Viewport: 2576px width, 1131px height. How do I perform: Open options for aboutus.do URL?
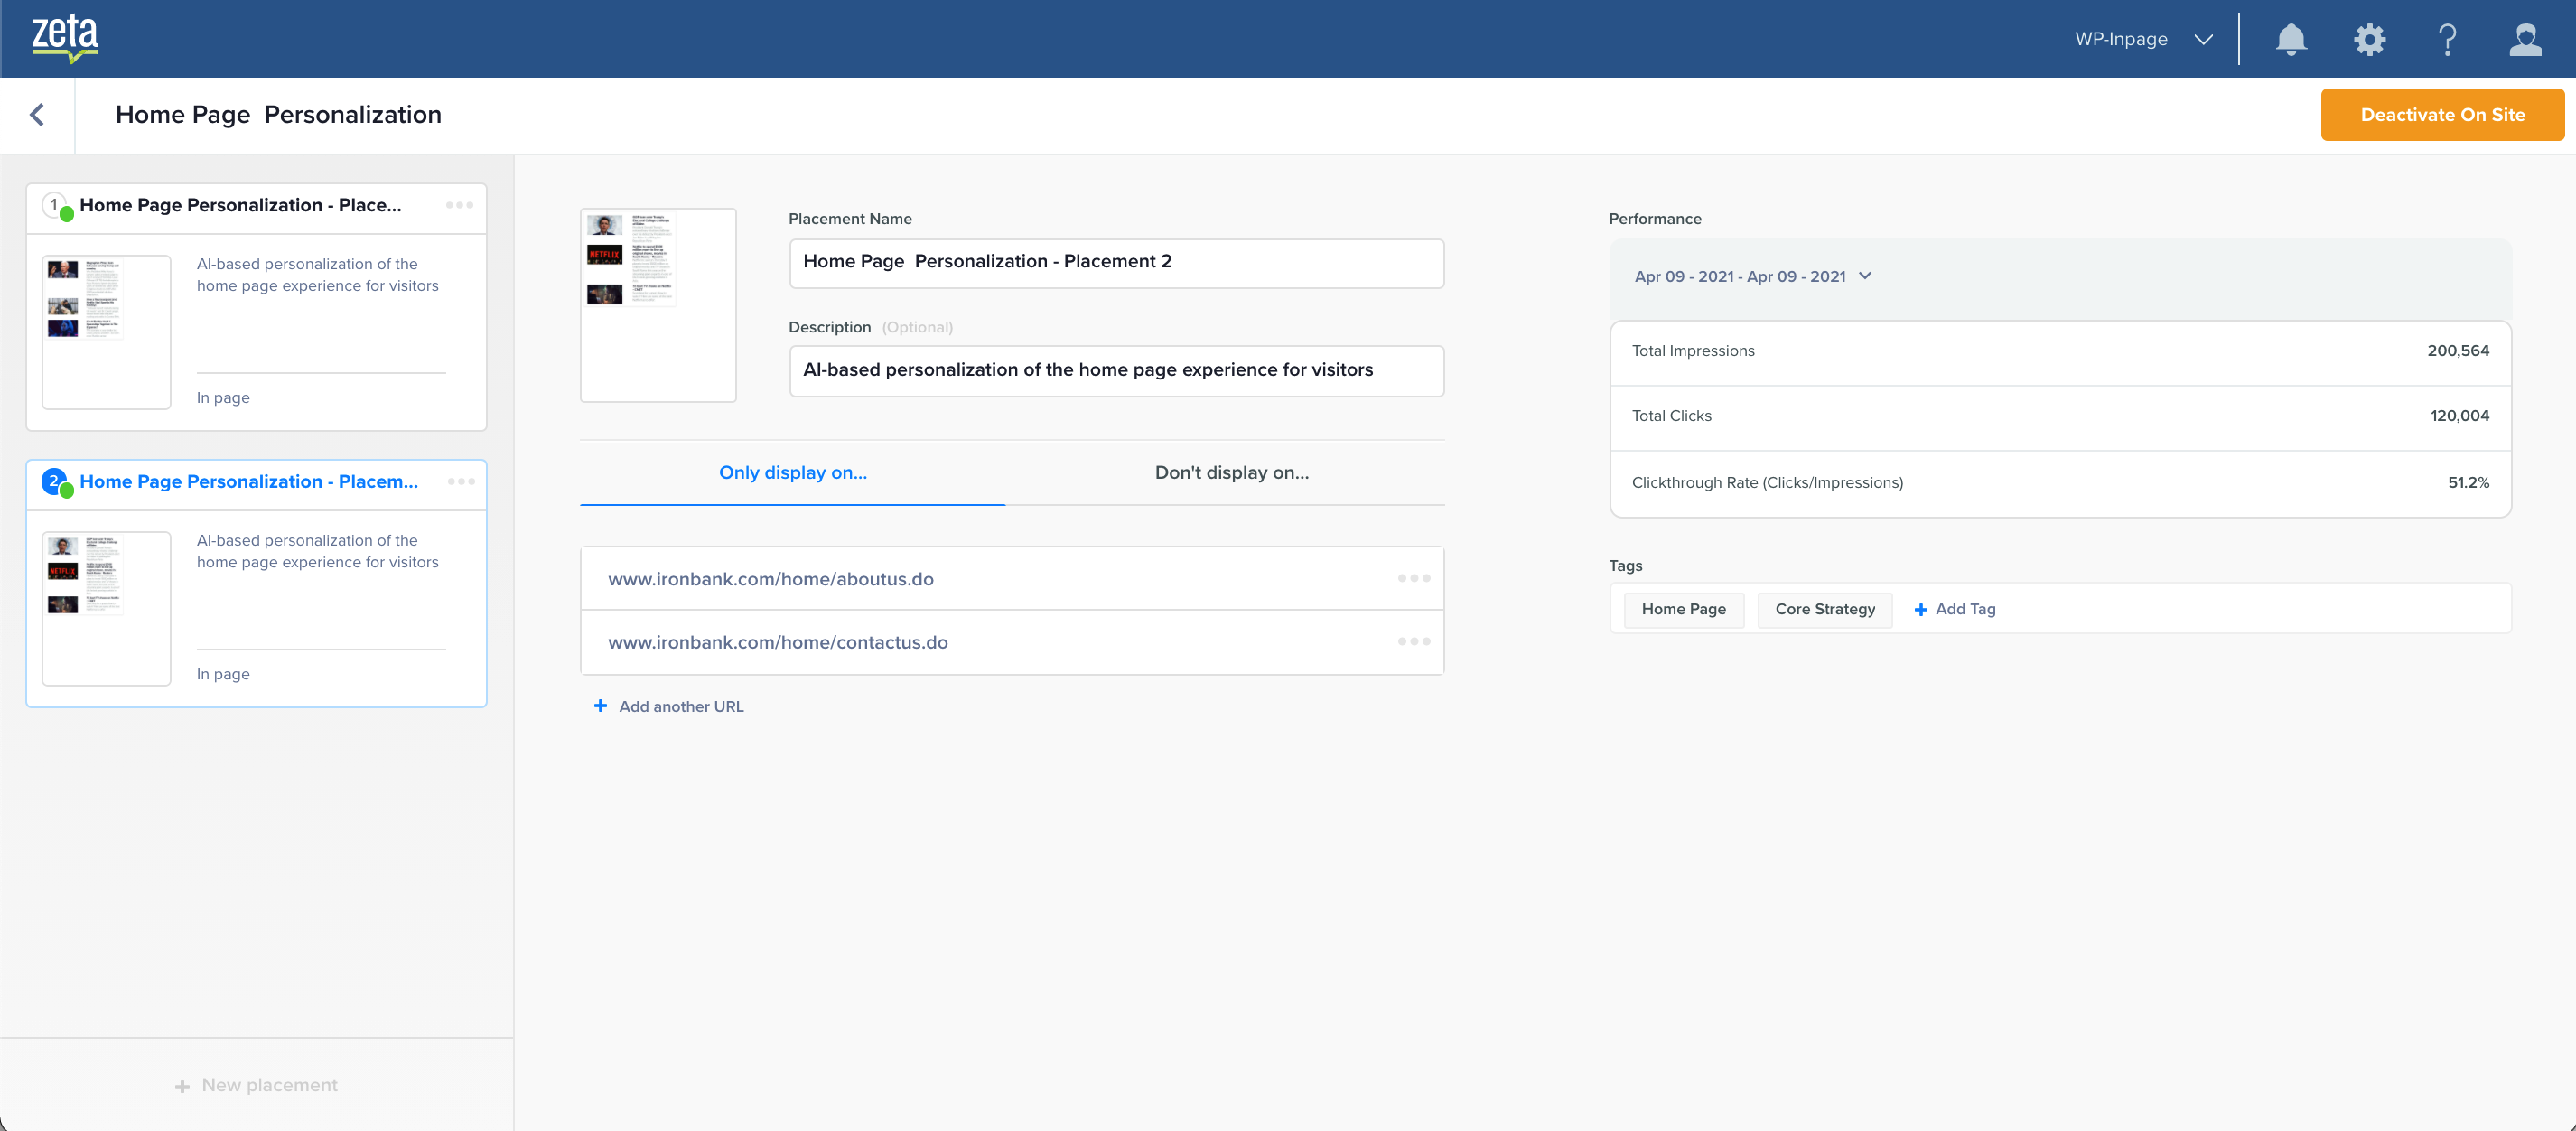1413,578
